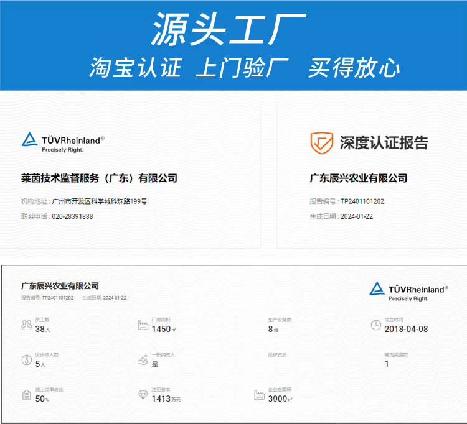
Task: Click the small TP2401101202 in the lower report card
Action: (x=58, y=298)
